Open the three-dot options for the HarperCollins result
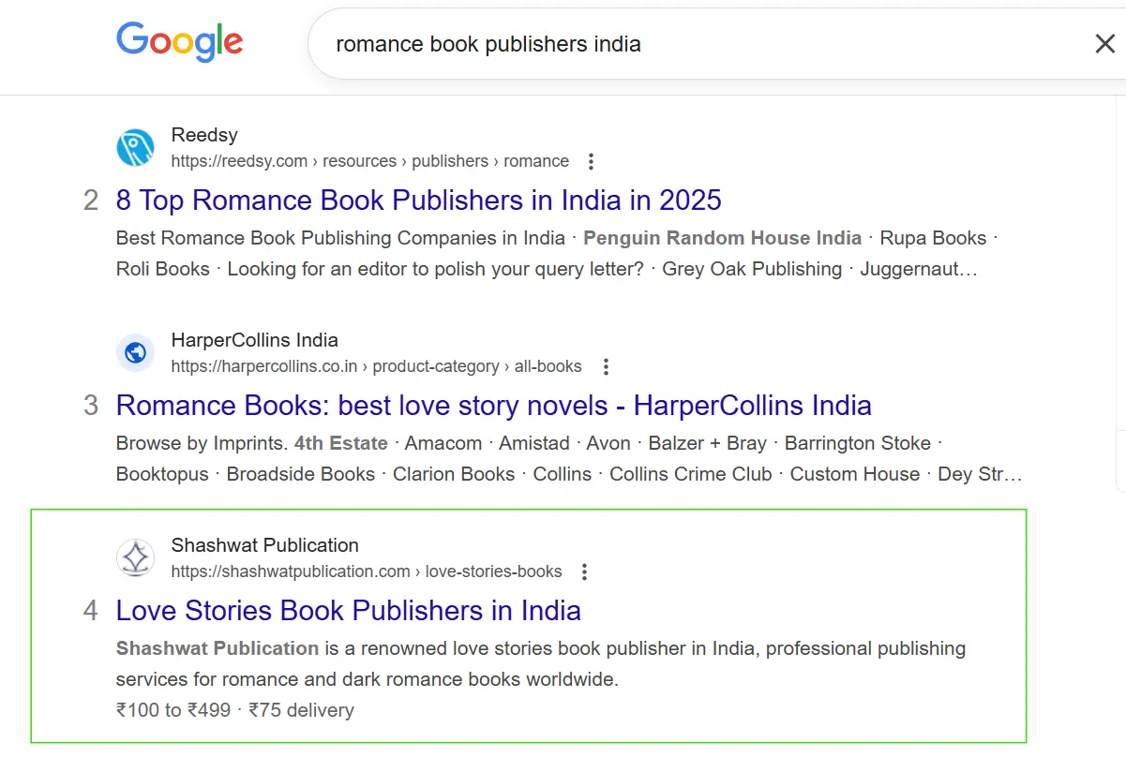The image size is (1126, 757). click(606, 367)
